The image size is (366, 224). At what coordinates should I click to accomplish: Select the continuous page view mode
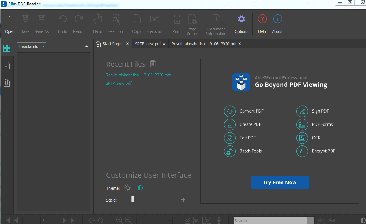click(x=196, y=220)
